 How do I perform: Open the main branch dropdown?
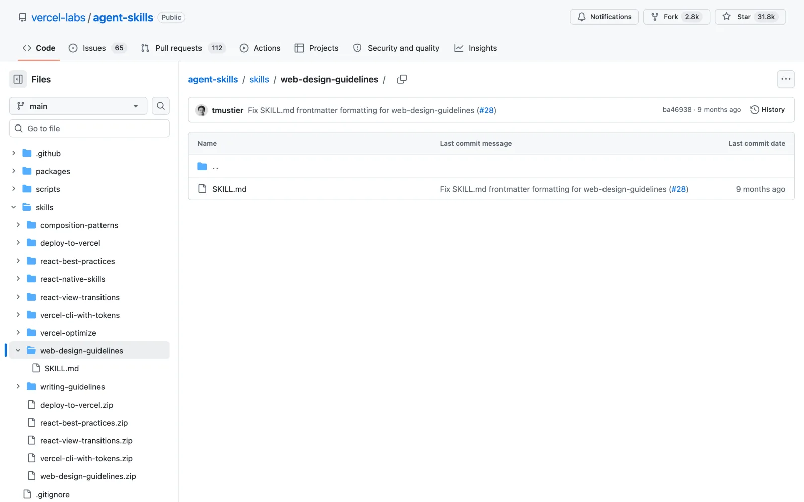[78, 106]
